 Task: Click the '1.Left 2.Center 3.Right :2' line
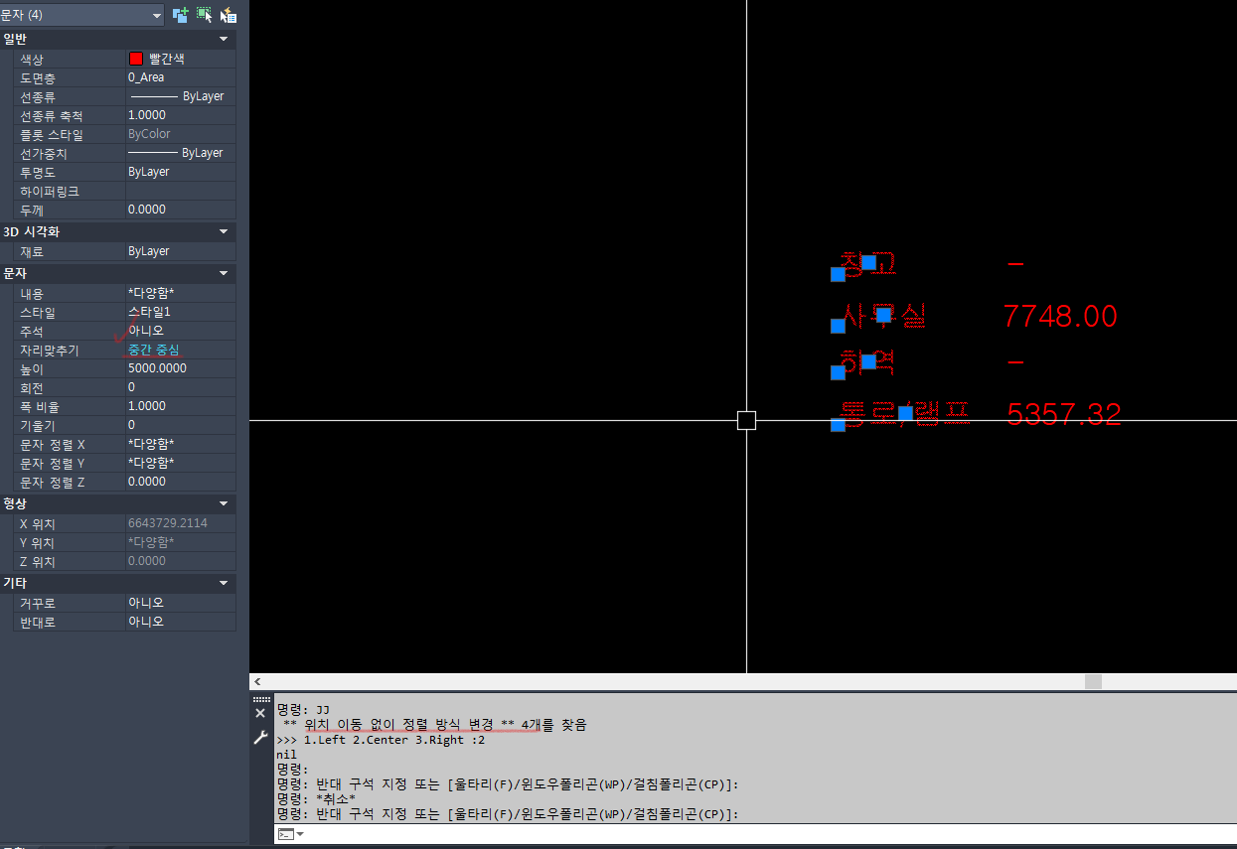point(381,740)
